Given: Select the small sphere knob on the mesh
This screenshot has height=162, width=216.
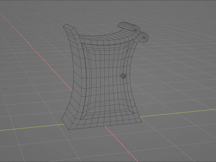Looking at the screenshot, I should tap(123, 76).
